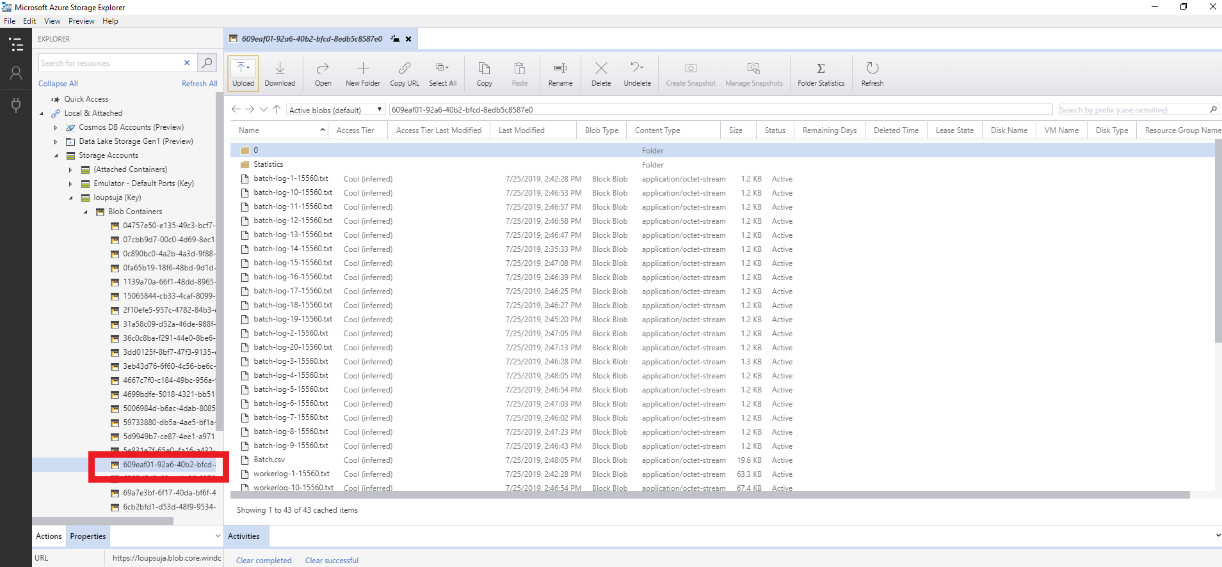This screenshot has height=567, width=1222.
Task: Select the Quick Access tree item
Action: pos(86,99)
